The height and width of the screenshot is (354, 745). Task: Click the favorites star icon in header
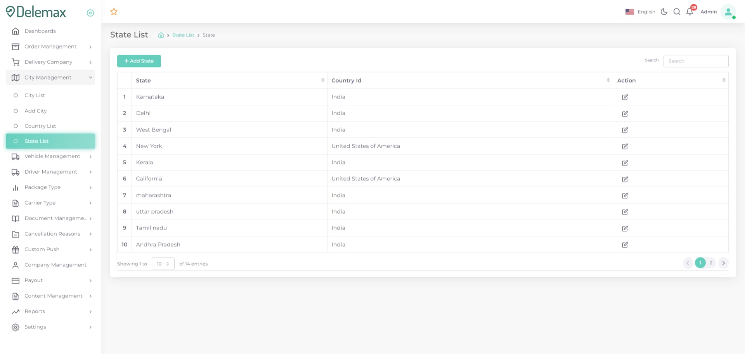[x=114, y=12]
